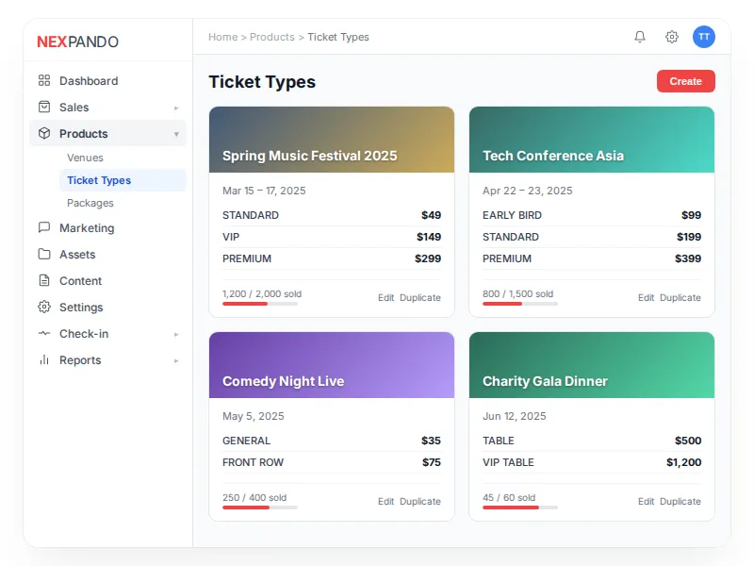
Task: Collapse the Products submenu arrow
Action: point(176,134)
